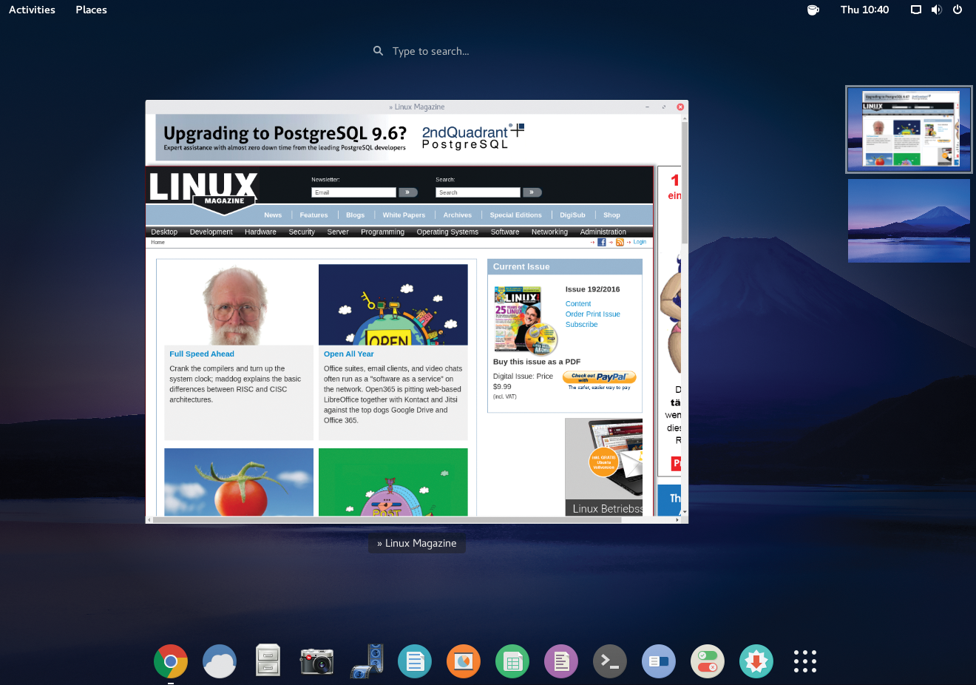Open the green spreadsheet app from the dock
The image size is (976, 685).
[512, 661]
